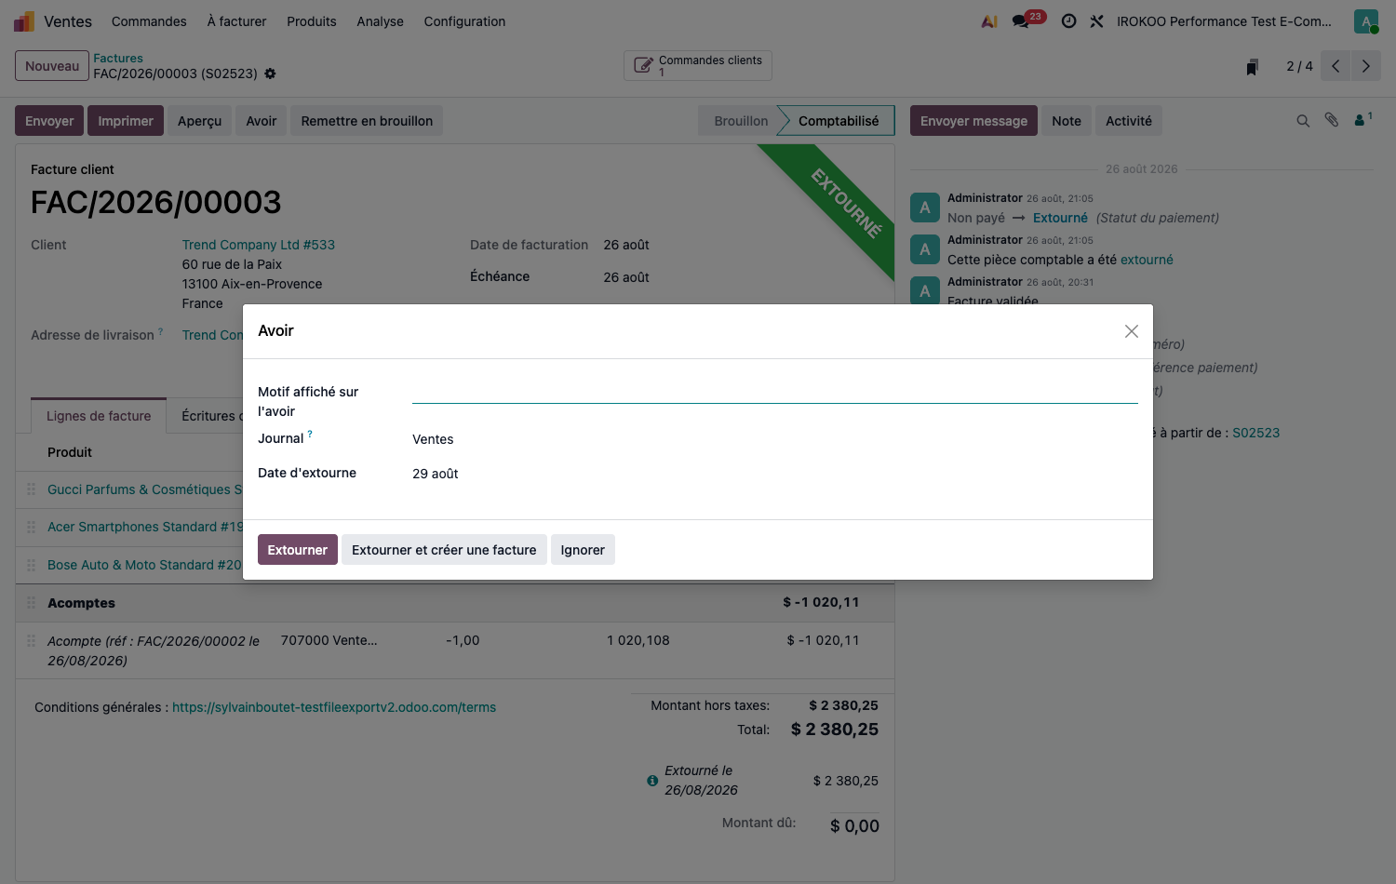The height and width of the screenshot is (884, 1396).
Task: Open the activities clock icon
Action: coord(1068,20)
